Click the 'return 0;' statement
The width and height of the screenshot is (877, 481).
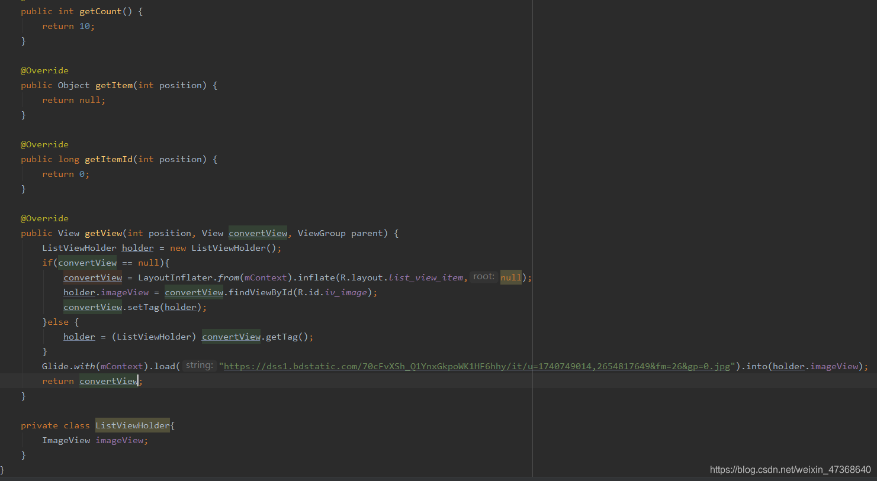coord(66,174)
